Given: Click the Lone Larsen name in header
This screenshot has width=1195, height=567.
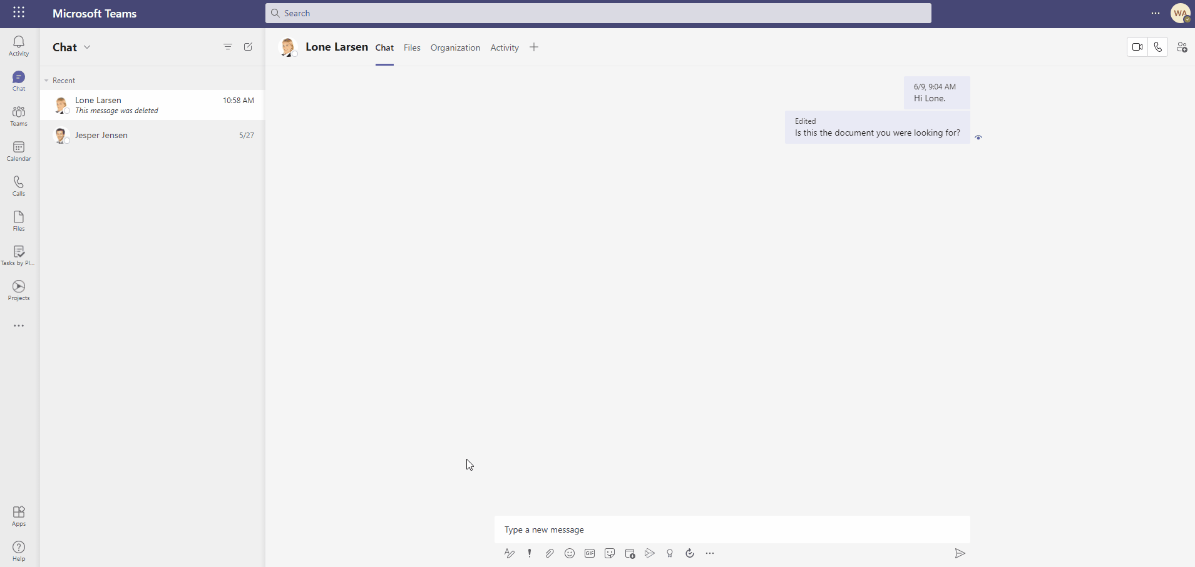Looking at the screenshot, I should coord(337,47).
